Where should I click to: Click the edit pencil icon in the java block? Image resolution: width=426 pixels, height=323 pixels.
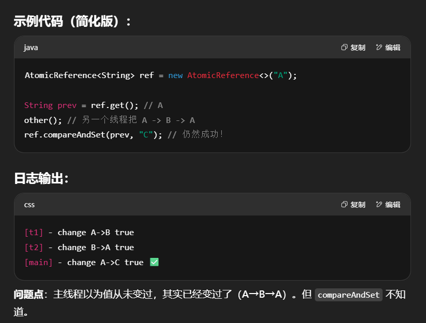coord(379,48)
